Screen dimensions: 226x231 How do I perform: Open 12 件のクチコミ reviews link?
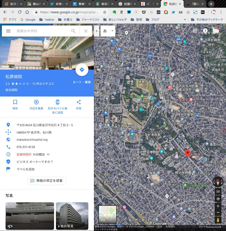(43, 84)
